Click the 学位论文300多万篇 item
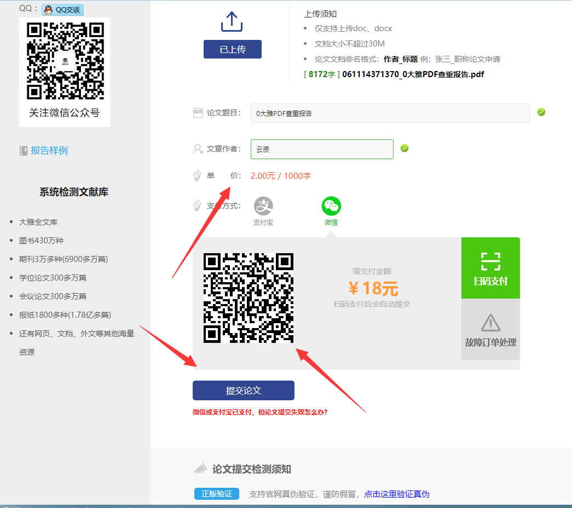Viewport: 572px width, 508px height. pos(53,278)
